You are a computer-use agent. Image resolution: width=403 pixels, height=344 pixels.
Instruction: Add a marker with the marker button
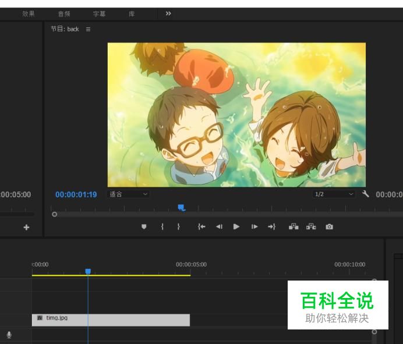click(x=144, y=226)
